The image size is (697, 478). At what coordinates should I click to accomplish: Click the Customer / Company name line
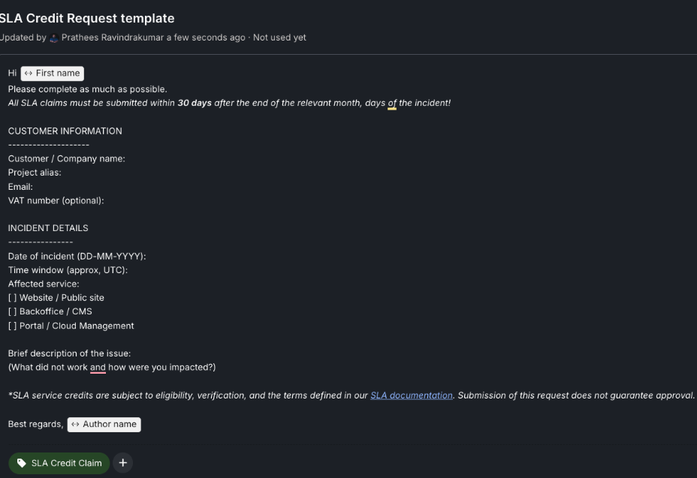pos(66,158)
